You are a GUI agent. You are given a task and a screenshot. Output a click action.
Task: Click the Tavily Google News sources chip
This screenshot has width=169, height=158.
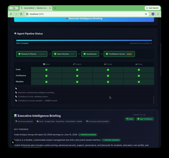tap(59, 121)
